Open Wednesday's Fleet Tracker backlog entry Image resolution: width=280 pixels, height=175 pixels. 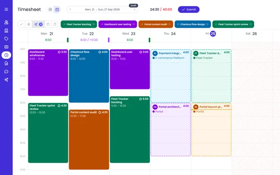click(130, 129)
